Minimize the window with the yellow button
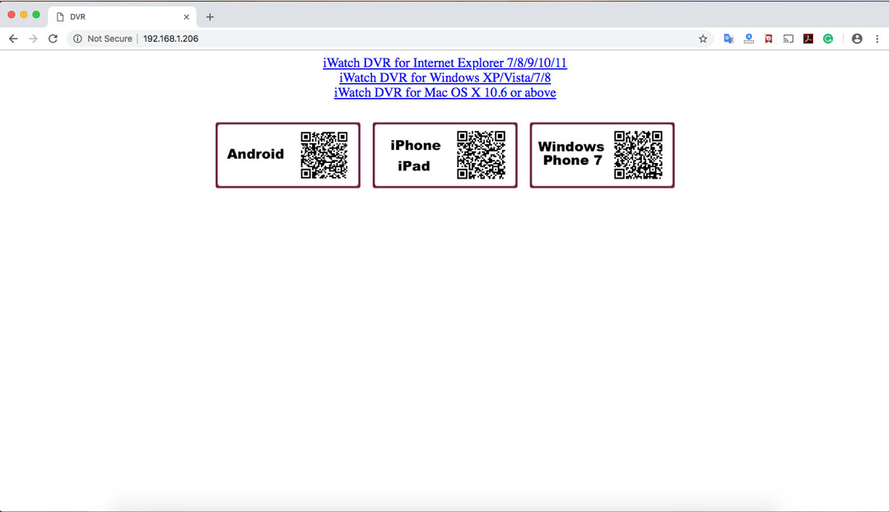 (x=24, y=15)
